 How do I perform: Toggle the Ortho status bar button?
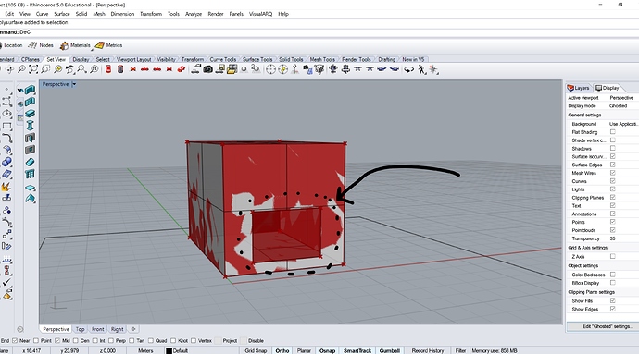click(282, 350)
